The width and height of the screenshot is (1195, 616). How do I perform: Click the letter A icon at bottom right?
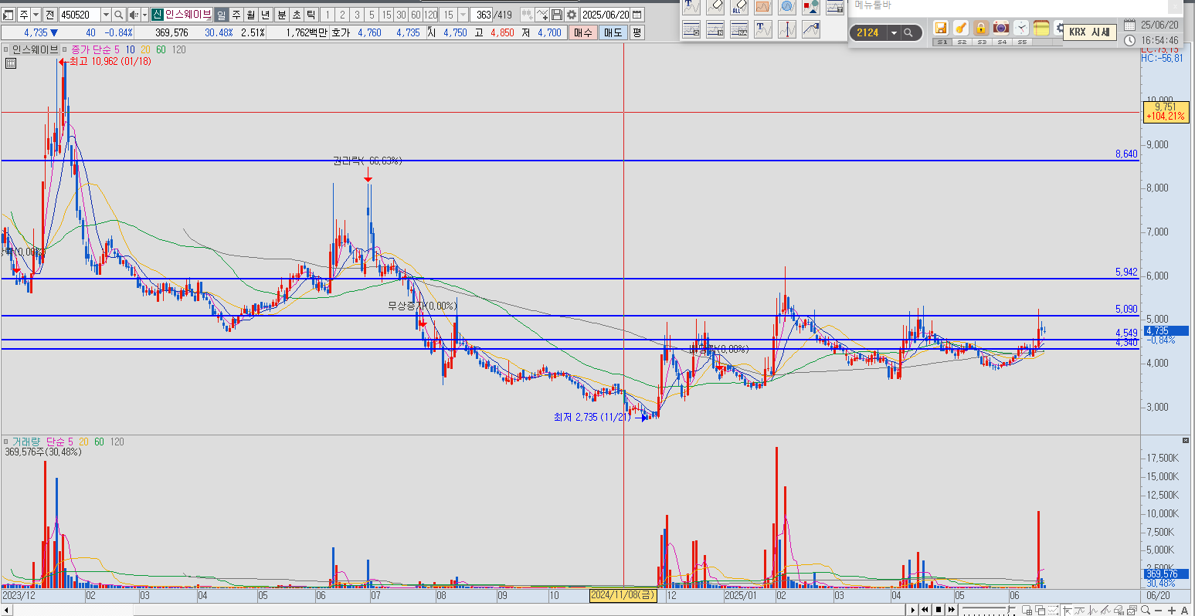pos(1184,610)
